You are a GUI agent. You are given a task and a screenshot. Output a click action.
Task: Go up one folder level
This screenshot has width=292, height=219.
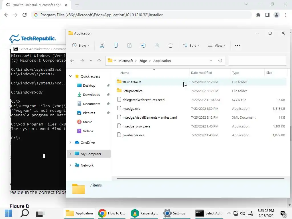click(x=99, y=61)
